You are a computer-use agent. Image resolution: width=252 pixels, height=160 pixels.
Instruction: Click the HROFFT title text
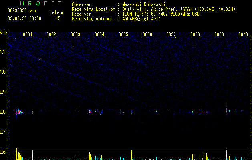coord(41,3)
